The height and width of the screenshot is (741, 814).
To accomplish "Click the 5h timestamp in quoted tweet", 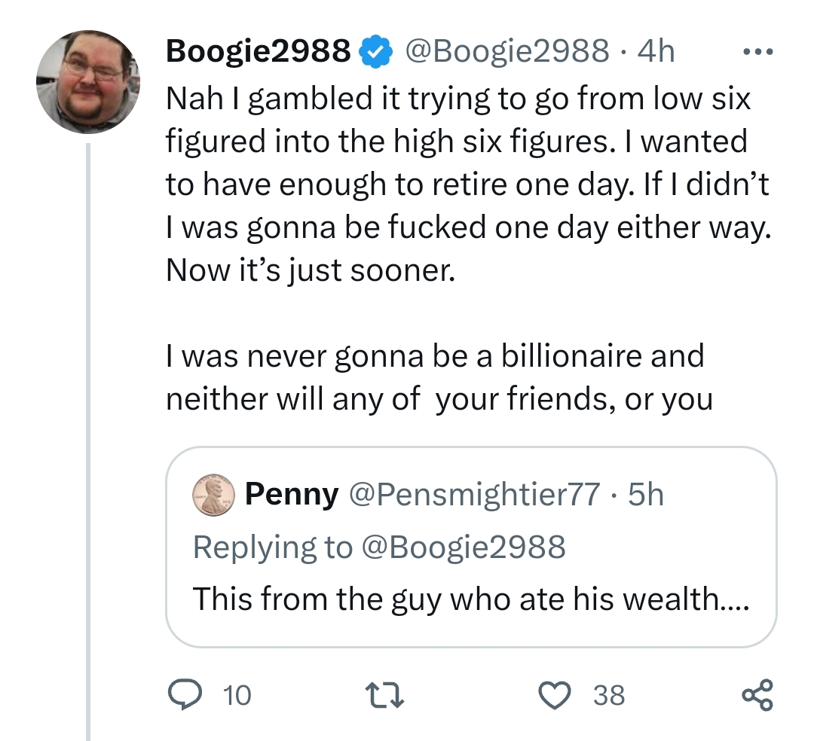I will click(646, 495).
